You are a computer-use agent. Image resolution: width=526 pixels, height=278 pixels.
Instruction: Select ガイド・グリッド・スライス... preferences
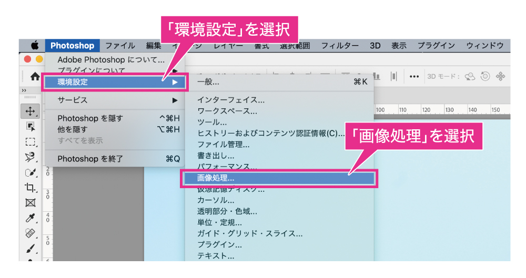coord(279,233)
